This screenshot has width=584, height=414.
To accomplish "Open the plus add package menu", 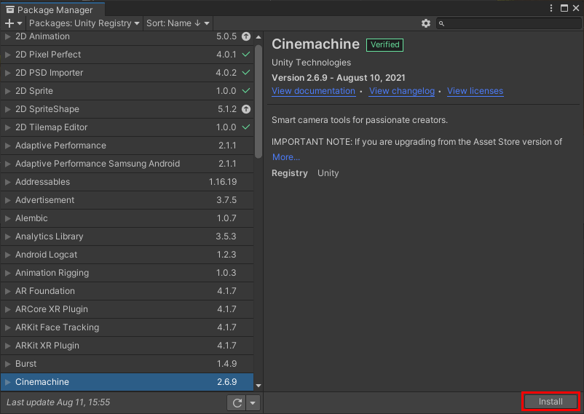I will coord(13,23).
